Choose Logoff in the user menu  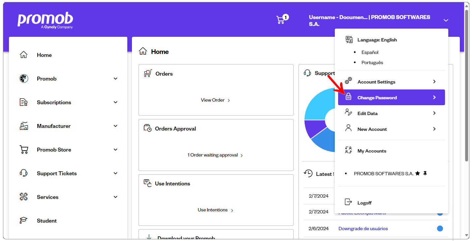click(x=364, y=203)
